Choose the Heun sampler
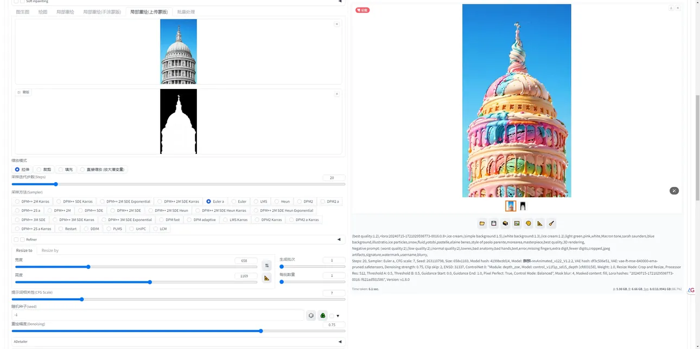 282,202
